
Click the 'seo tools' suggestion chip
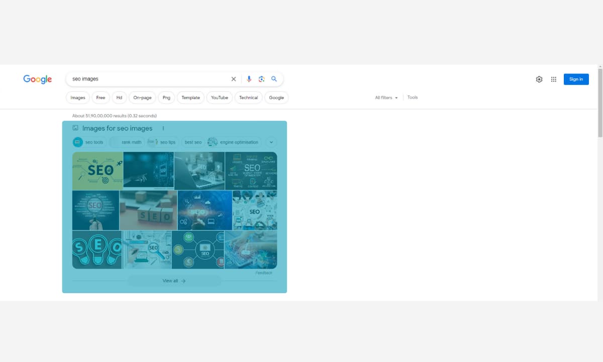tap(89, 142)
